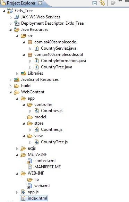Click the src source folder icon
This screenshot has height=202, width=129.
coord(23,36)
